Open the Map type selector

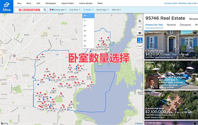click(x=140, y=46)
